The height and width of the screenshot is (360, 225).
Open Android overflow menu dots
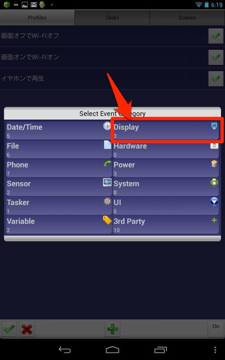click(215, 350)
